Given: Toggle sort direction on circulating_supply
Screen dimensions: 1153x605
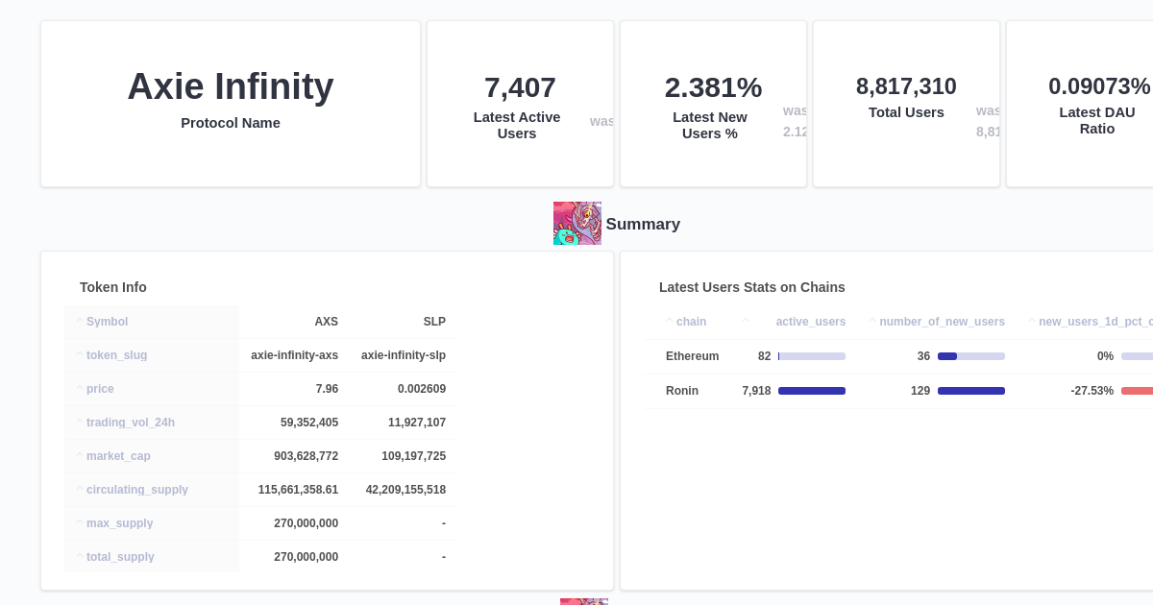Looking at the screenshot, I should click(x=81, y=489).
